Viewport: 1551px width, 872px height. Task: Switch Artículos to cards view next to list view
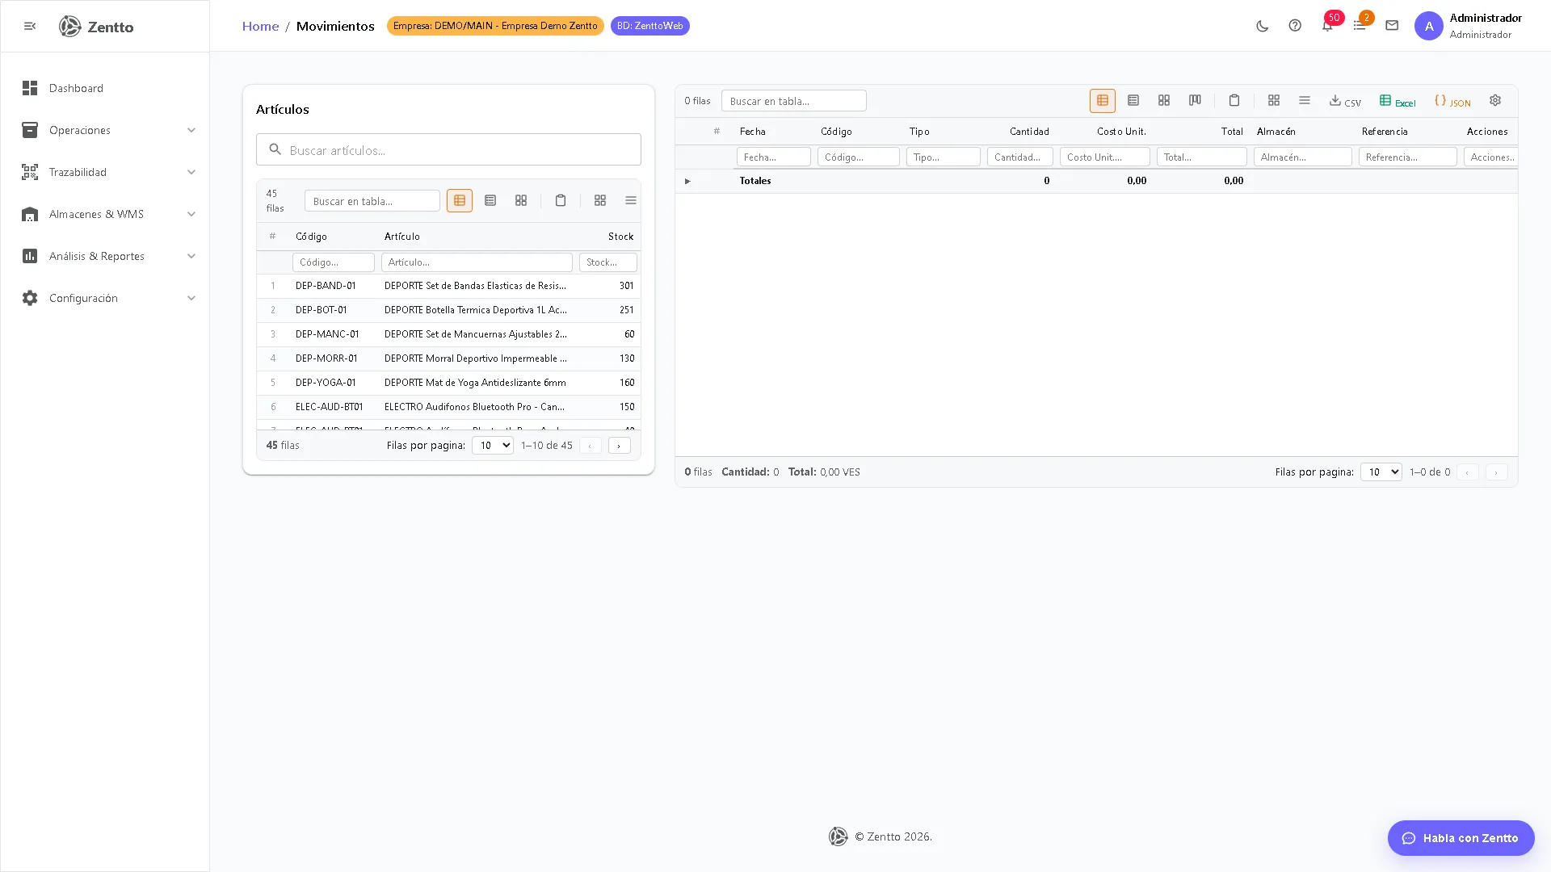point(521,200)
